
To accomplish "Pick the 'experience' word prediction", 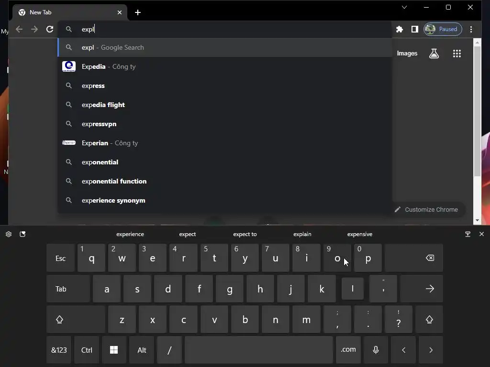I will (130, 234).
